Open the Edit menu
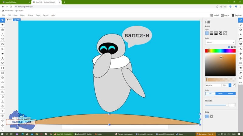The height and width of the screenshot is (136, 243). pos(9,15)
